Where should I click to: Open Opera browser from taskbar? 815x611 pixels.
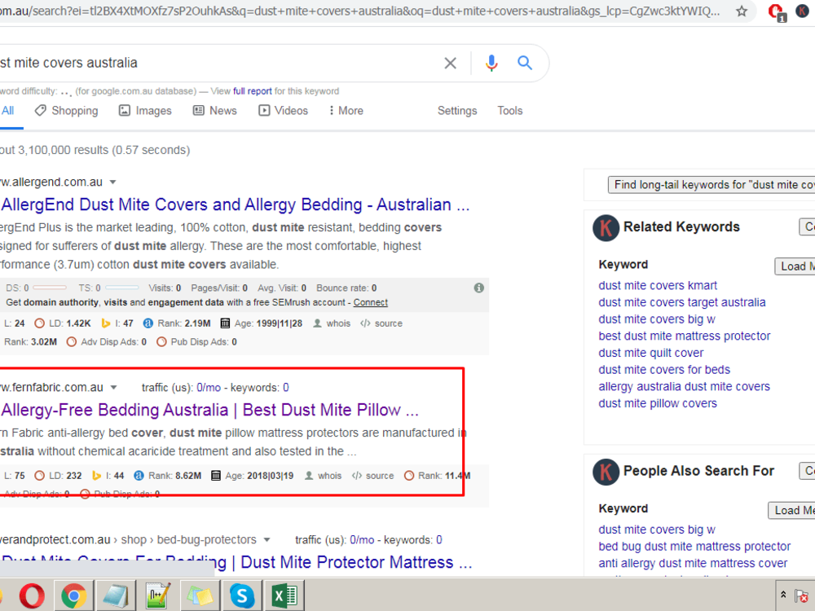32,596
